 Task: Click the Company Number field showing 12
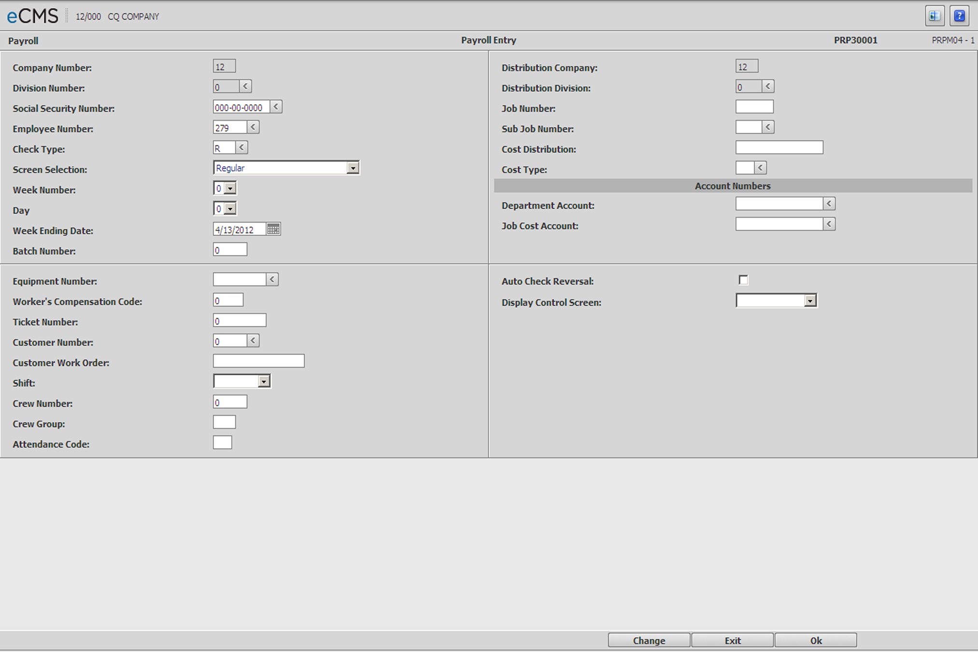(x=224, y=66)
